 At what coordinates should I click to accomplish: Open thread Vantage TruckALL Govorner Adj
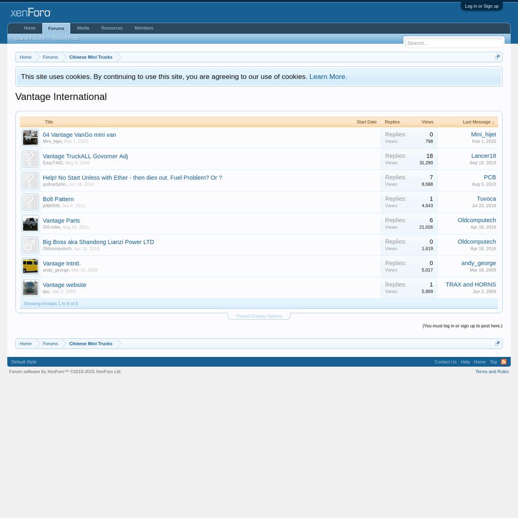(85, 156)
